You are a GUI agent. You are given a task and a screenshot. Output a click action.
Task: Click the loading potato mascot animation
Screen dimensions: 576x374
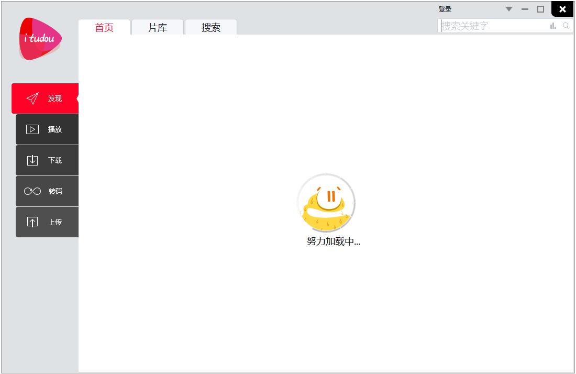coord(326,203)
